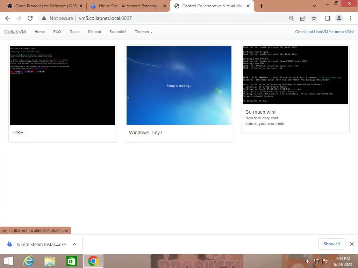Click the Windows Tiny7 card title
Viewport: 358px width, 268px height.
click(146, 133)
